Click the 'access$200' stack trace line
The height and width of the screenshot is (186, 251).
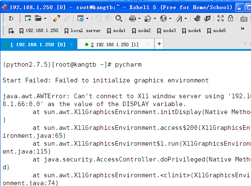[142, 128]
